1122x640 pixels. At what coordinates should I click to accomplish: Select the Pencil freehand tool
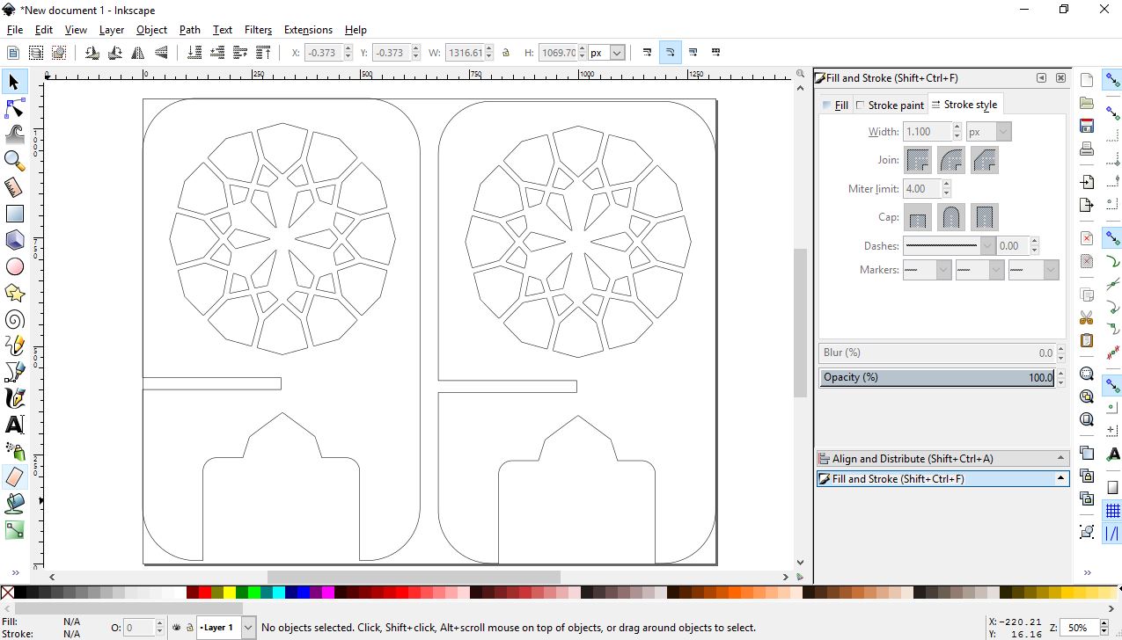[14, 345]
